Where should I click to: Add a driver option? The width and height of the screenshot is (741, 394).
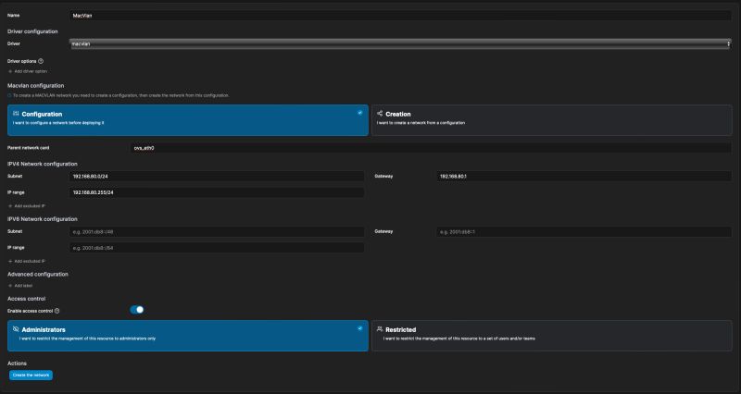(x=28, y=71)
